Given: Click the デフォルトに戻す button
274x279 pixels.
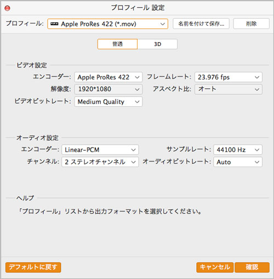Looking at the screenshot, I should click(33, 267).
